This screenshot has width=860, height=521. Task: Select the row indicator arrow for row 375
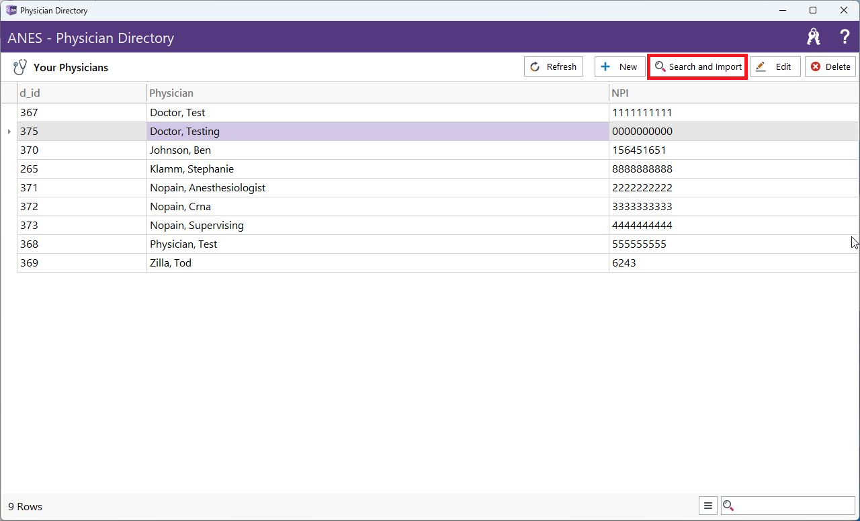(9, 132)
